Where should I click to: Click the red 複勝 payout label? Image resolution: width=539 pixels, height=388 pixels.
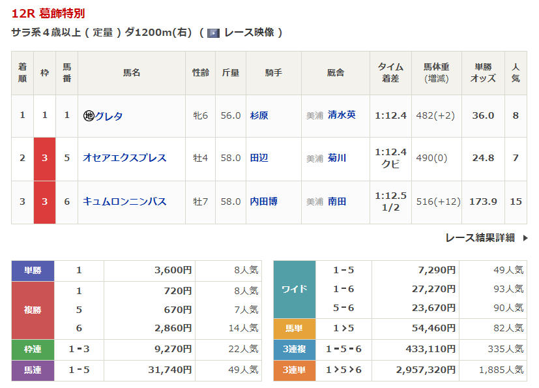pos(33,310)
